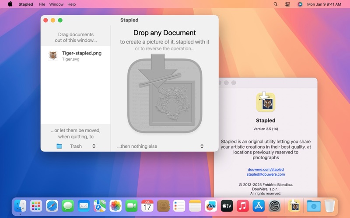Click the Siri icon in menu bar

tap(300, 4)
